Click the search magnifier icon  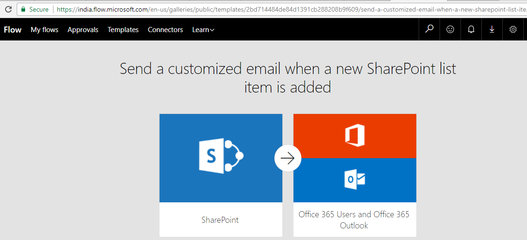pyautogui.click(x=429, y=29)
